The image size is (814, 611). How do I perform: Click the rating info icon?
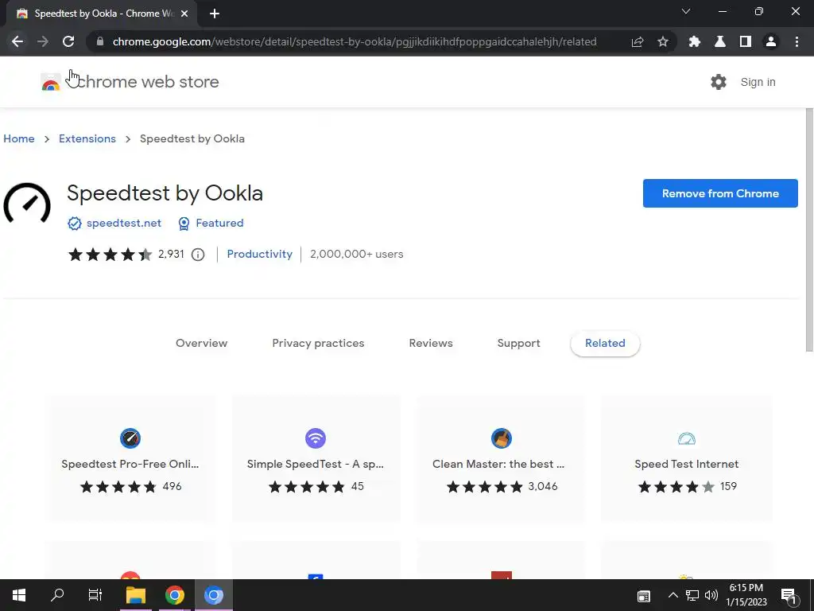(198, 255)
